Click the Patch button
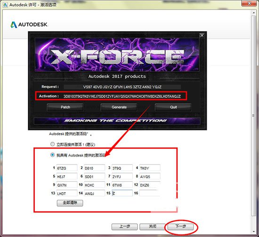 [65, 107]
